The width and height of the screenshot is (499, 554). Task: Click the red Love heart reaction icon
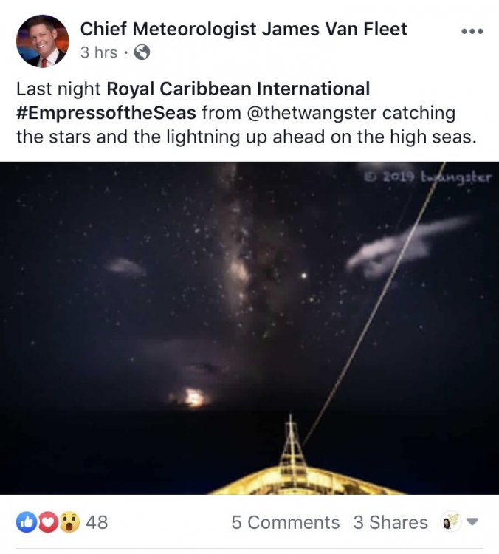click(48, 521)
